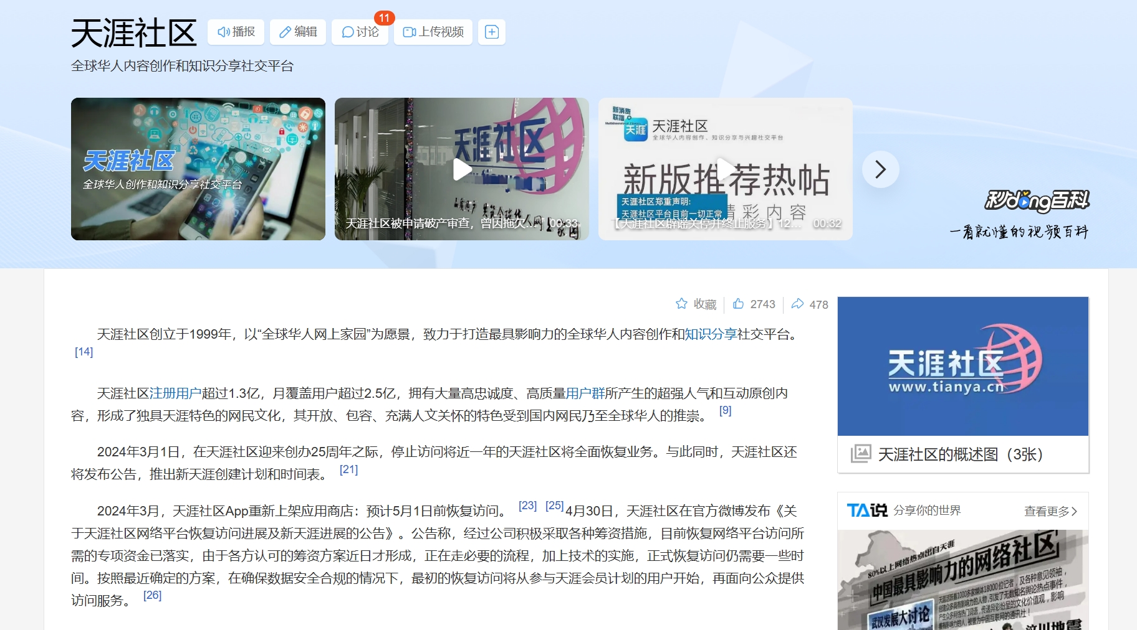The width and height of the screenshot is (1137, 630).
Task: Click the 478 shares count
Action: tap(819, 304)
